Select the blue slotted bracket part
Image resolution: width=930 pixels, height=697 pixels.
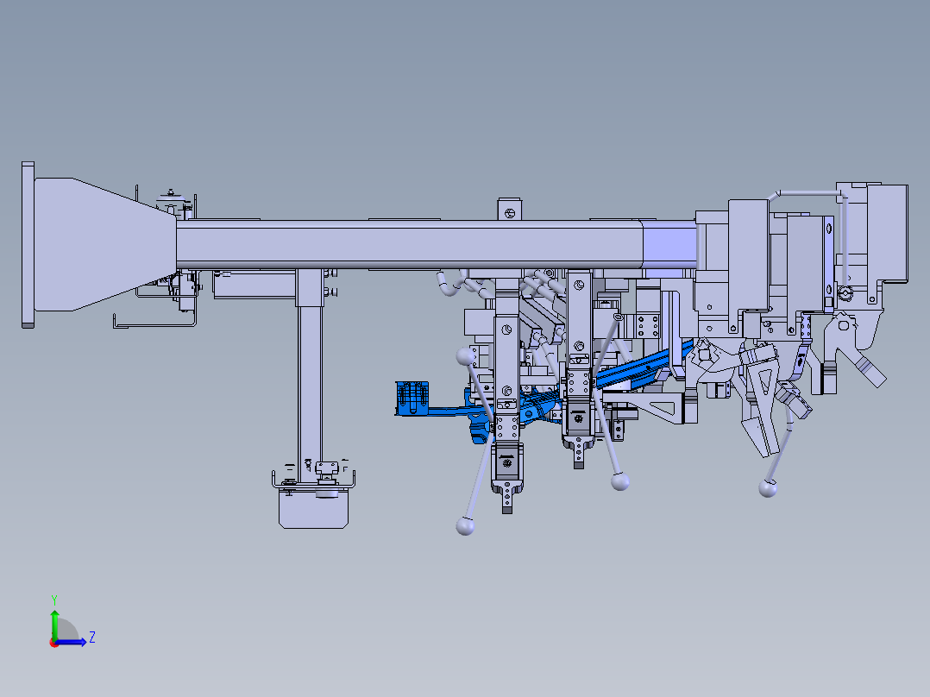(412, 398)
